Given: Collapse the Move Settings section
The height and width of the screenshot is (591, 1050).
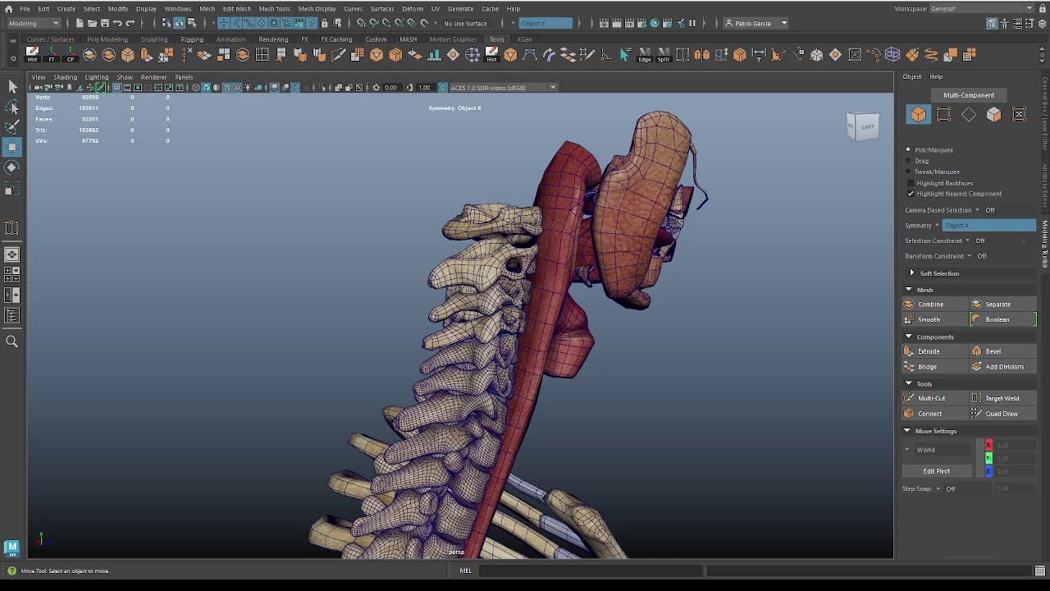Looking at the screenshot, I should pos(907,431).
